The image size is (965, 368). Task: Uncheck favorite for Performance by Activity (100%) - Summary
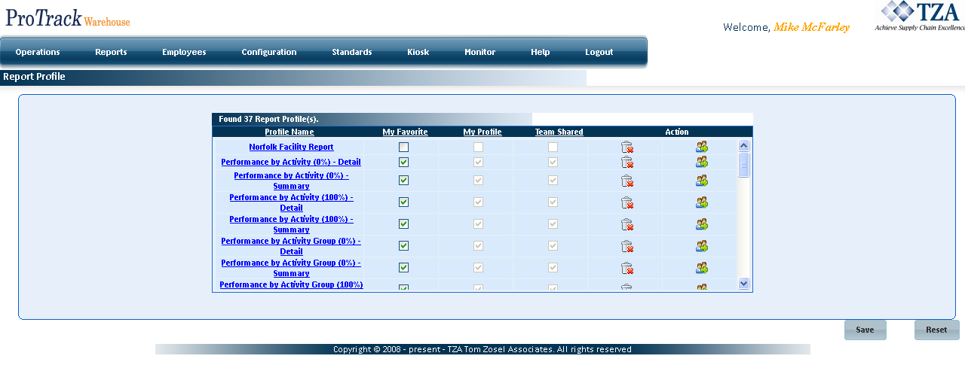coord(404,224)
